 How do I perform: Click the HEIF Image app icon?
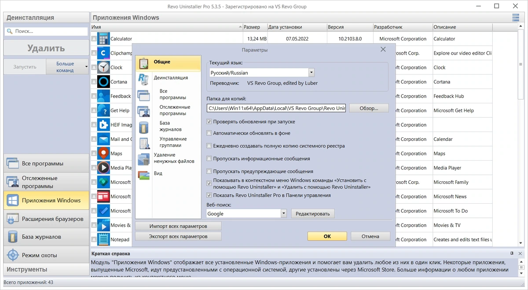click(103, 125)
